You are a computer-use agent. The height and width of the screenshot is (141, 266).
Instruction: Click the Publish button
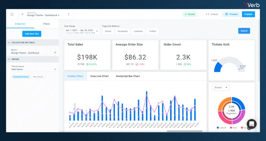pos(248,14)
